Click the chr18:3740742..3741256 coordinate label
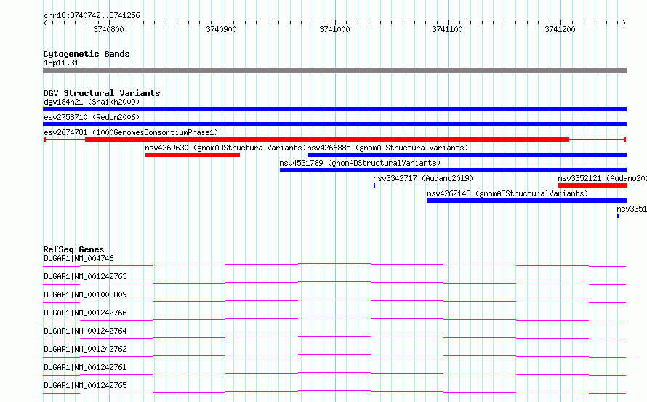Screen dimensions: 647x402 point(92,15)
